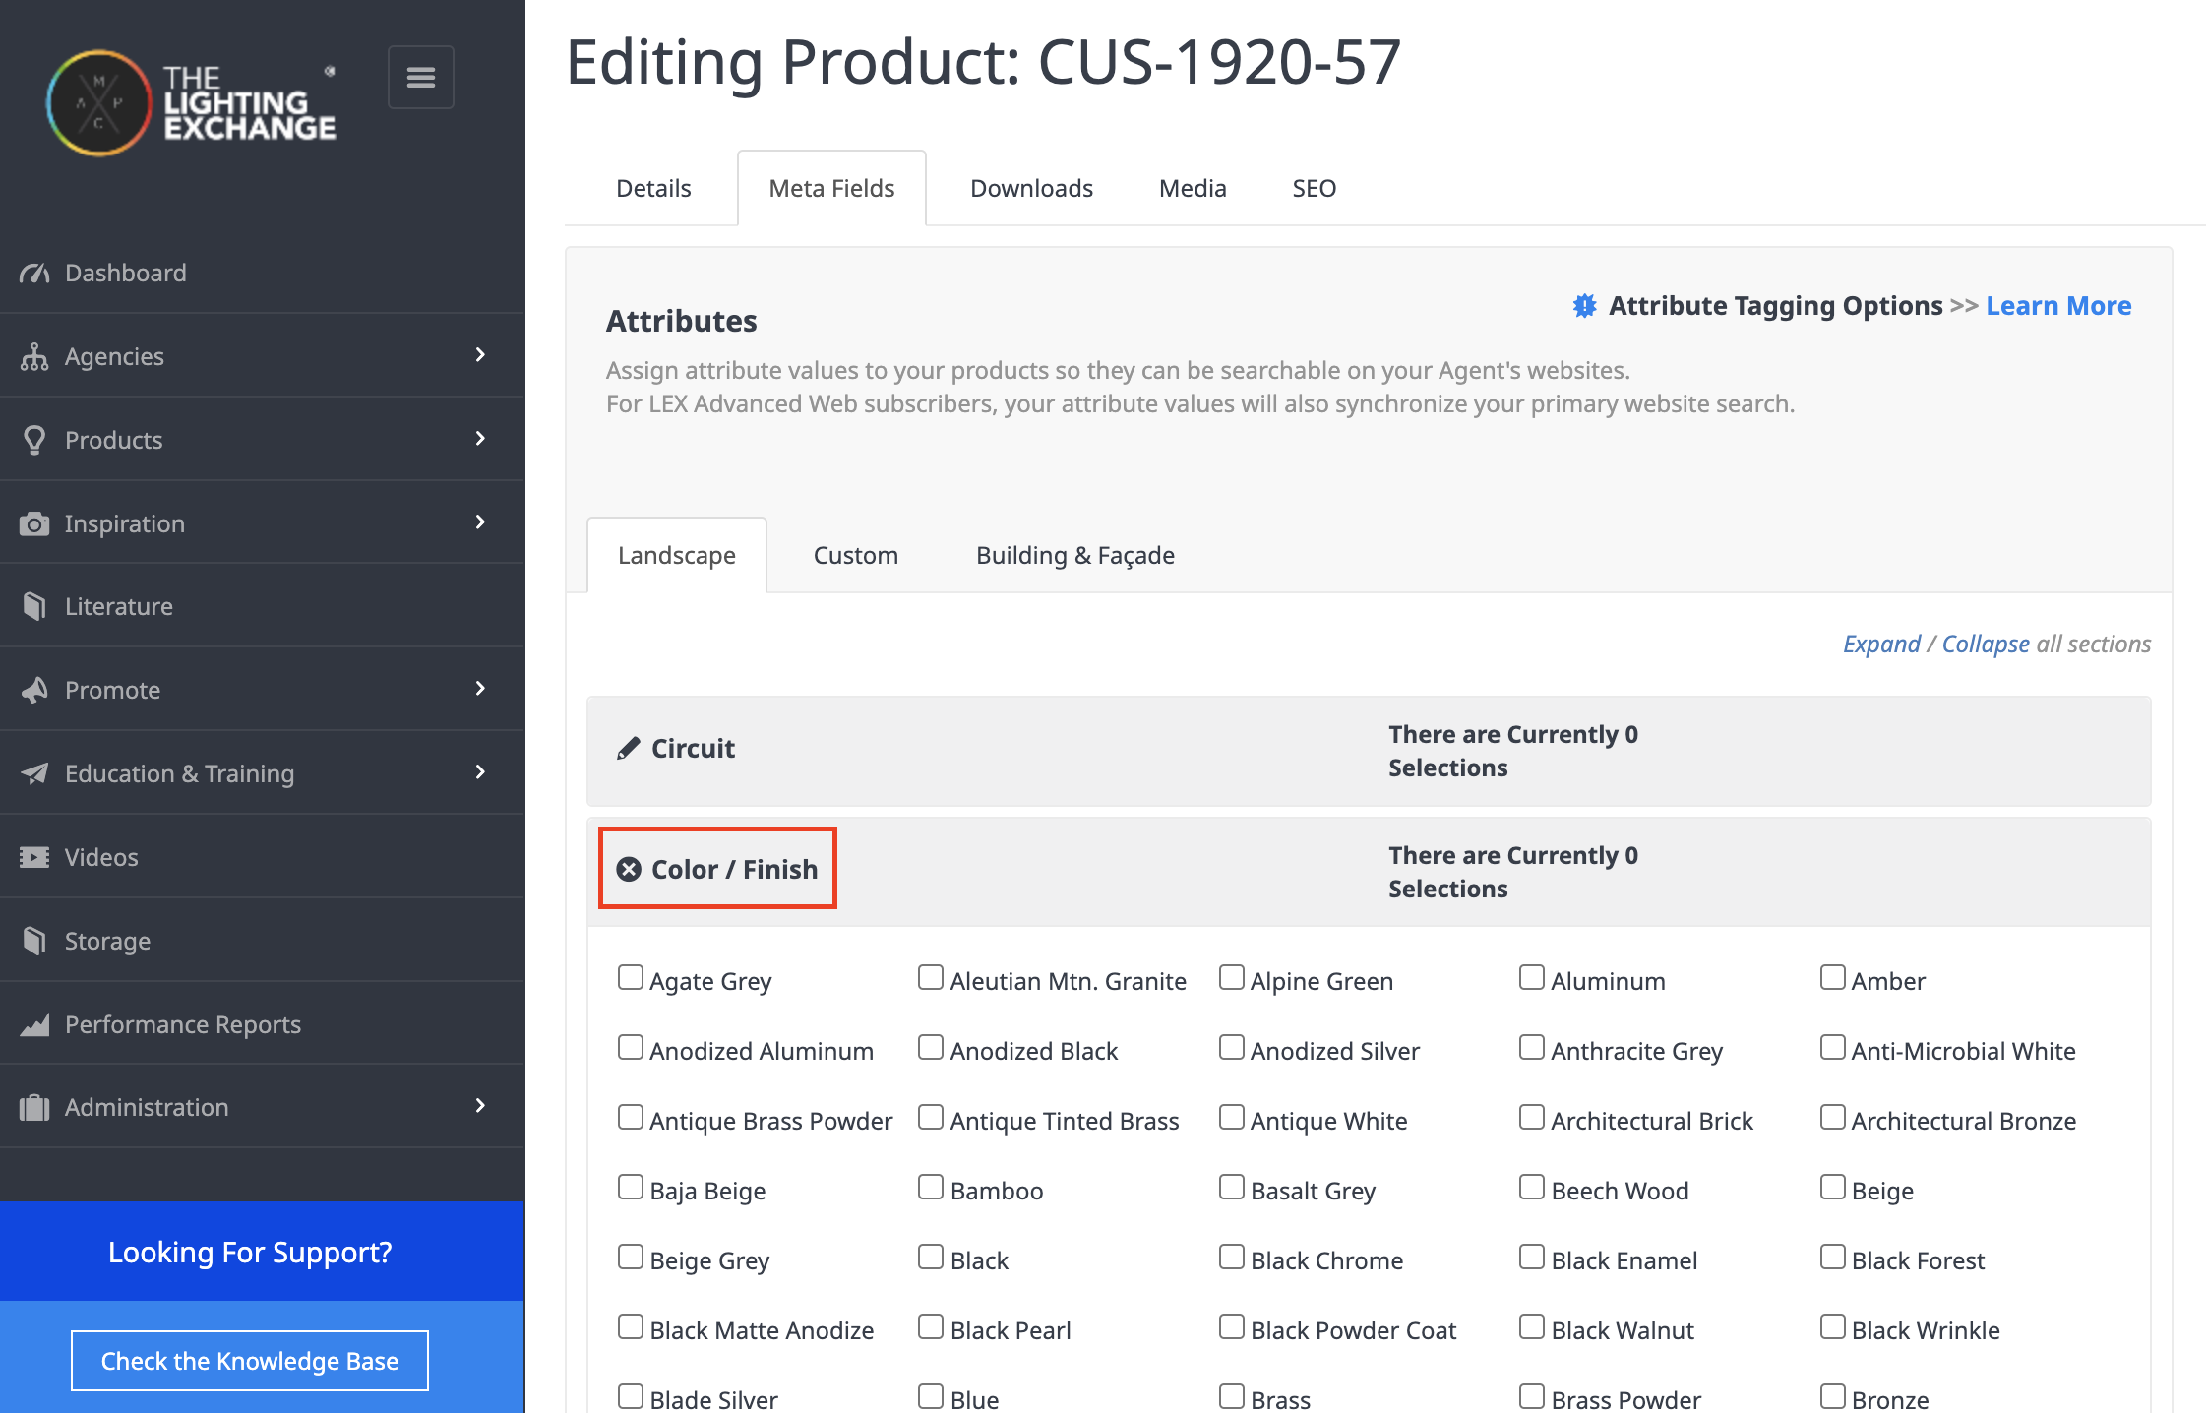Click the Videos film icon

point(34,857)
